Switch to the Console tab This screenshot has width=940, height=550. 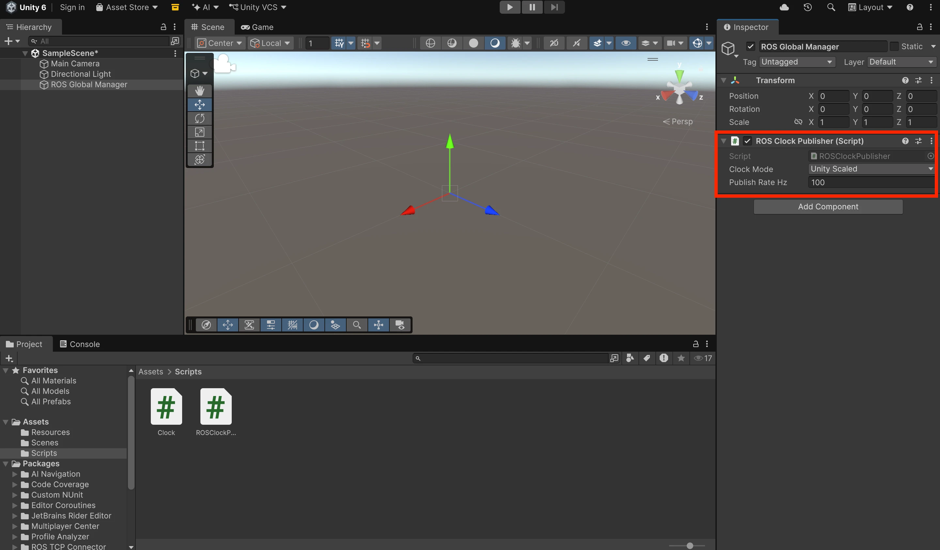click(x=80, y=344)
